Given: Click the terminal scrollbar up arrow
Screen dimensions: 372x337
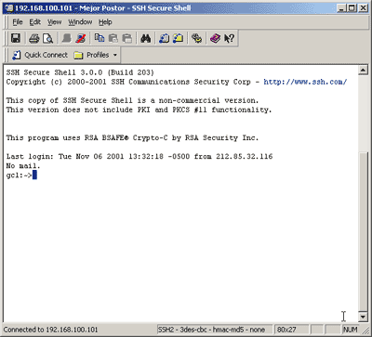Looking at the screenshot, I should click(x=363, y=71).
